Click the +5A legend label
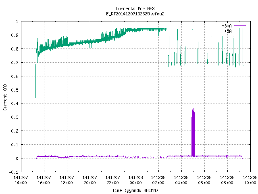258x194 pixels. [228, 31]
